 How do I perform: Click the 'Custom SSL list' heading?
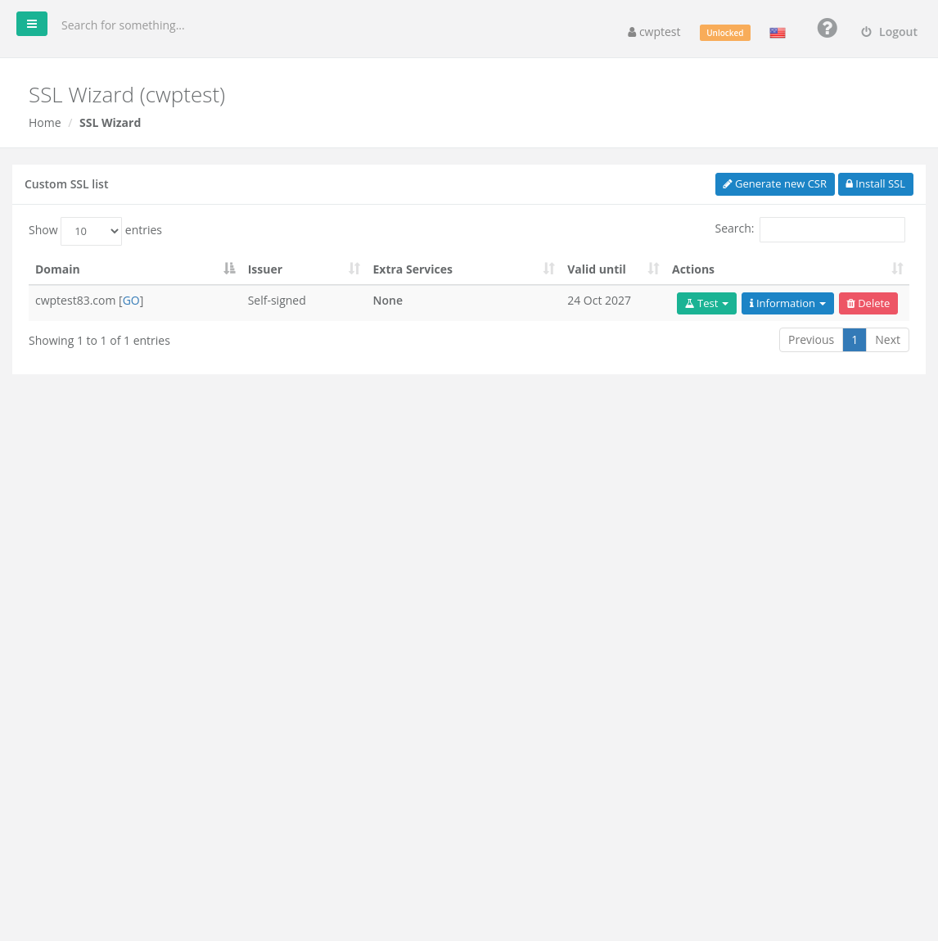click(x=66, y=184)
